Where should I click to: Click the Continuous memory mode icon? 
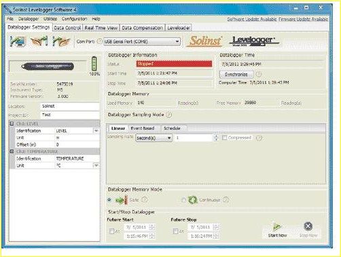(x=193, y=200)
